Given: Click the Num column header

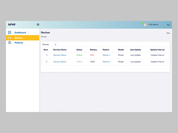Looking at the screenshot, I should 46,50.
